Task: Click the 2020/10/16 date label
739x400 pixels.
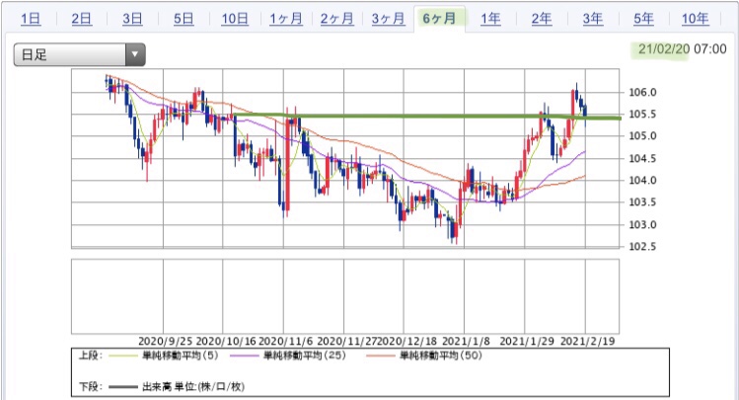Action: 226,341
